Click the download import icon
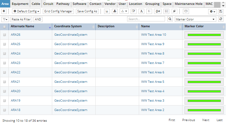This screenshot has width=226, height=124. click(x=115, y=11)
